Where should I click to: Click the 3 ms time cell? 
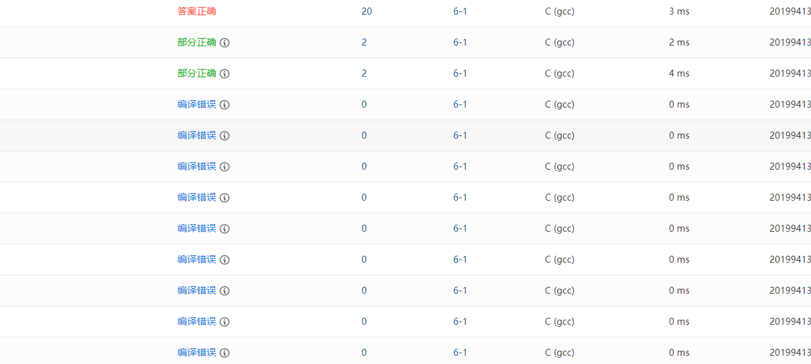(x=679, y=11)
